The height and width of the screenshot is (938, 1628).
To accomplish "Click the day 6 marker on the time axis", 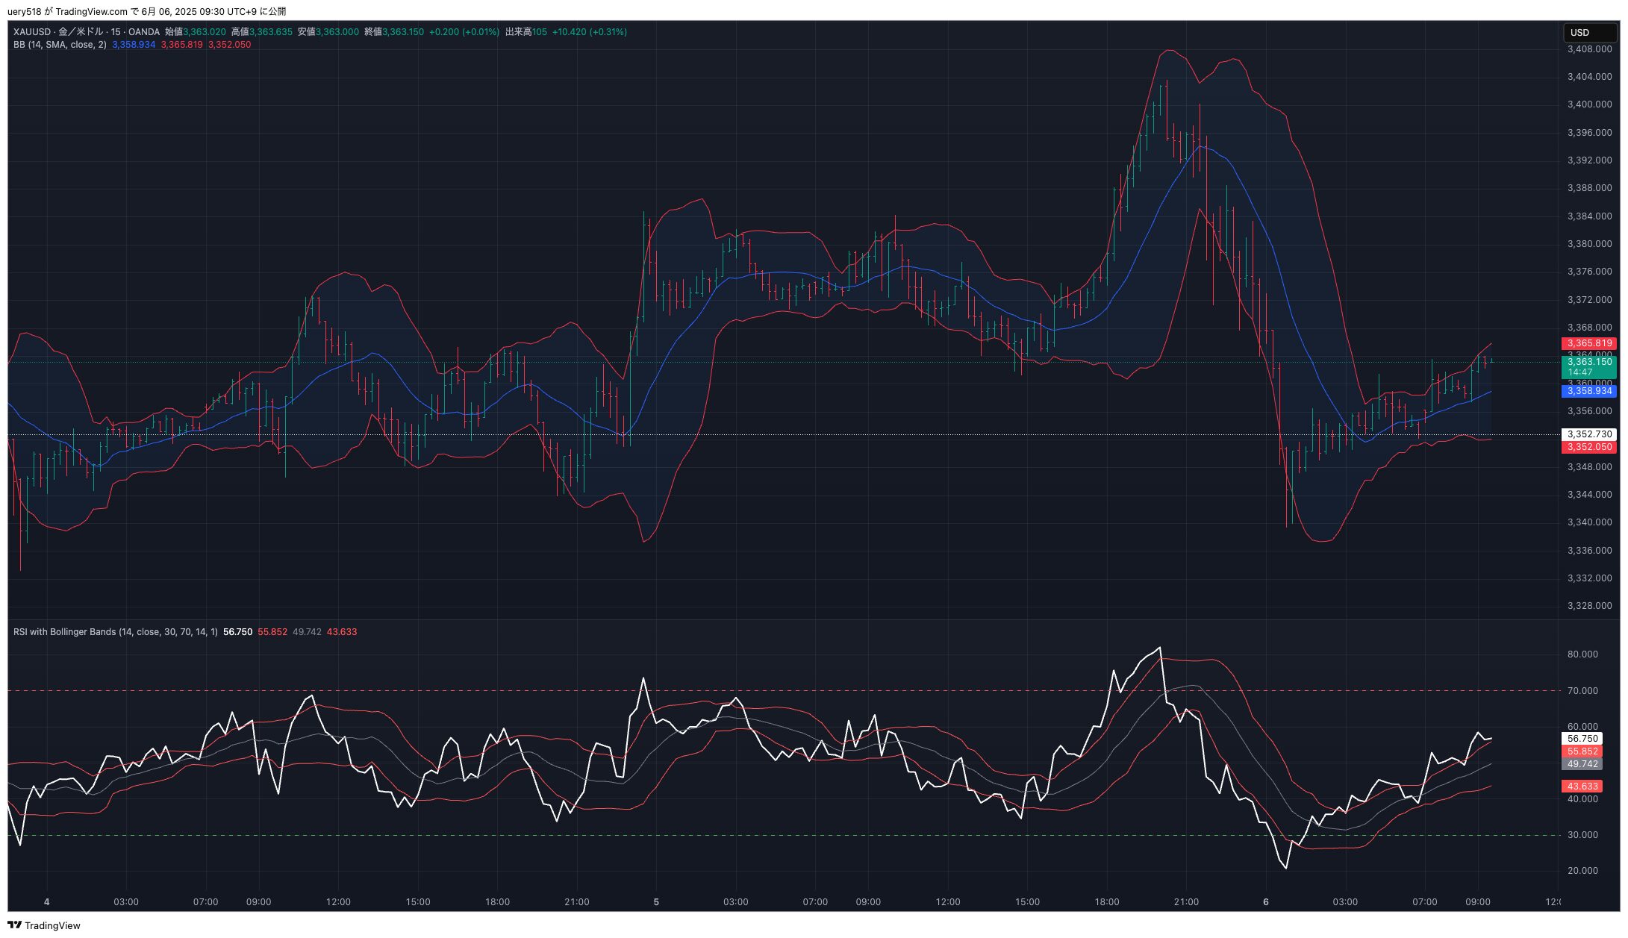I will [1266, 902].
